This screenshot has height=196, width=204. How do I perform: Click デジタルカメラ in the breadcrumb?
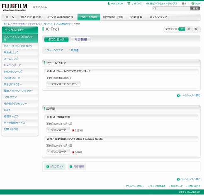[34, 24]
